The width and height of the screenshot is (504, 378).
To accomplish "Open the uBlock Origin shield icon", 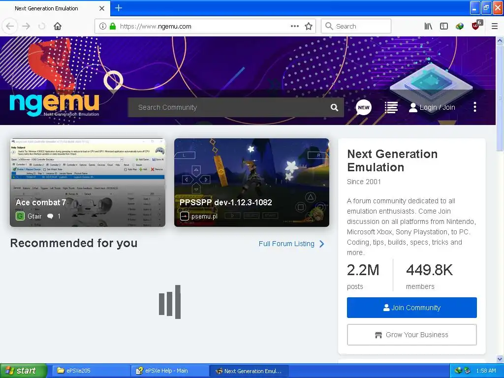I will point(476,26).
